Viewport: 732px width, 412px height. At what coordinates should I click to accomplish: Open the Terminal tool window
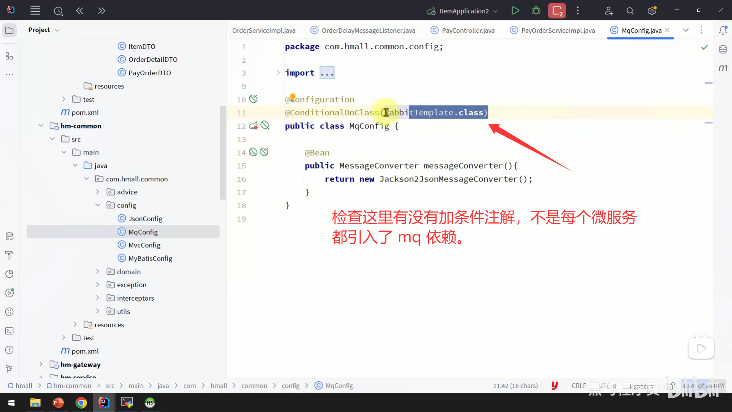(10, 331)
